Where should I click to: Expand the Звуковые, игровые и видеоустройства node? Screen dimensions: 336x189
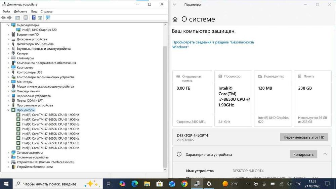(x=8, y=49)
